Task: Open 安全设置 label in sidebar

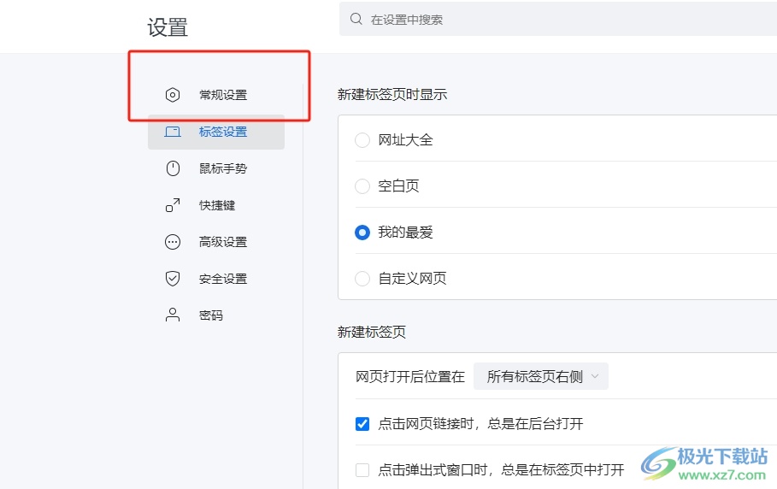Action: click(223, 279)
